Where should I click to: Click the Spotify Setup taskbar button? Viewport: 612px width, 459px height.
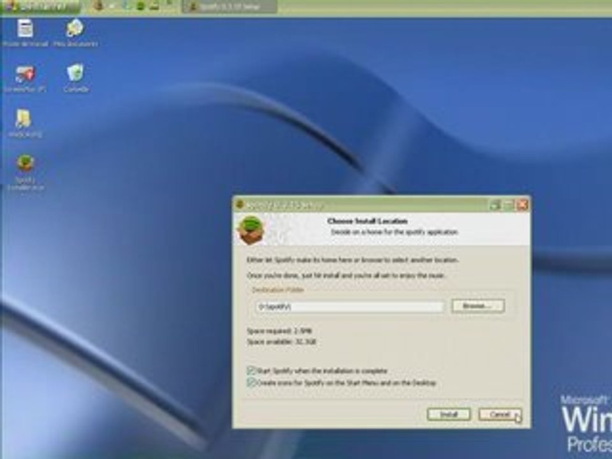click(x=229, y=6)
